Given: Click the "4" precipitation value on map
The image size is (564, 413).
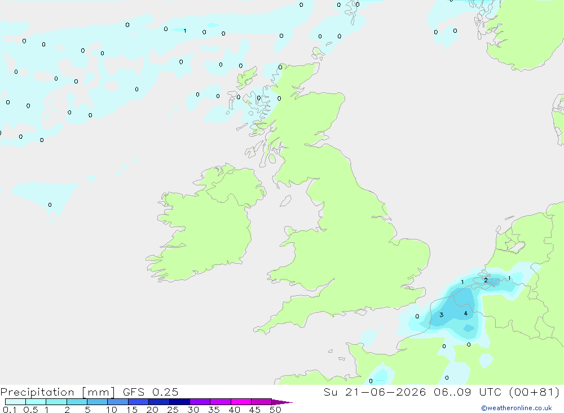Looking at the screenshot, I should pyautogui.click(x=466, y=313).
